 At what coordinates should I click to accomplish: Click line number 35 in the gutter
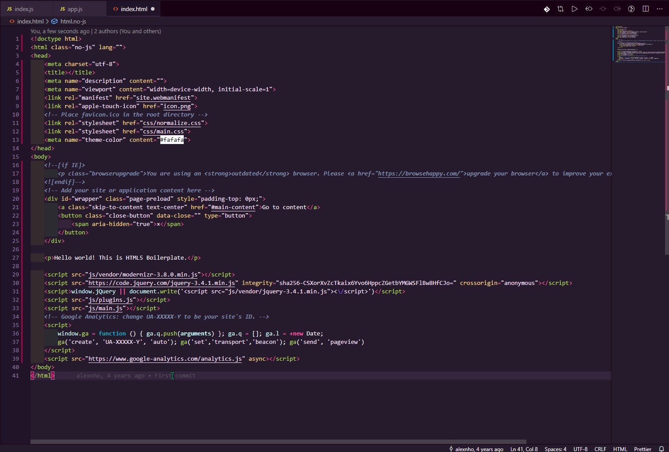[x=15, y=325]
